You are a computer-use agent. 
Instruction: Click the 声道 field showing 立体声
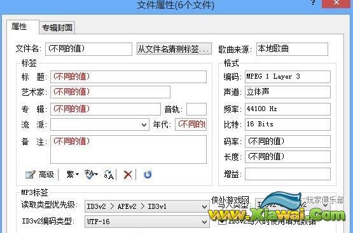tap(287, 92)
